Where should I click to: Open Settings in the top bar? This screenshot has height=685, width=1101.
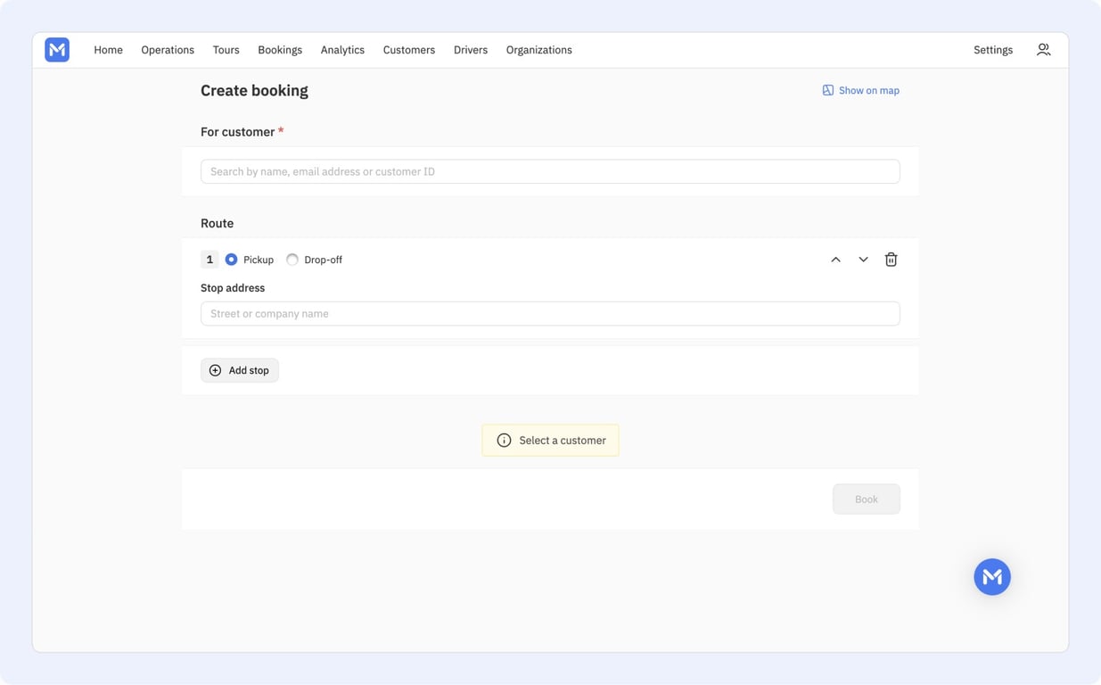click(x=993, y=50)
